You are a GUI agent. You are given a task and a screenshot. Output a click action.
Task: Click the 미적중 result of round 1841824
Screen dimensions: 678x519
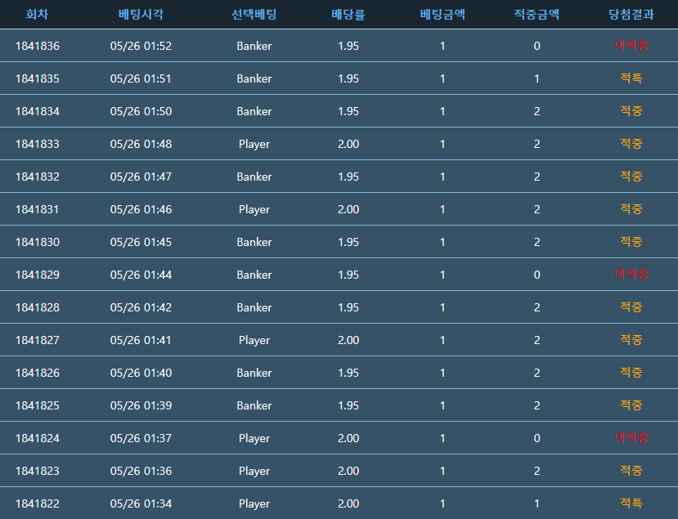tap(631, 438)
